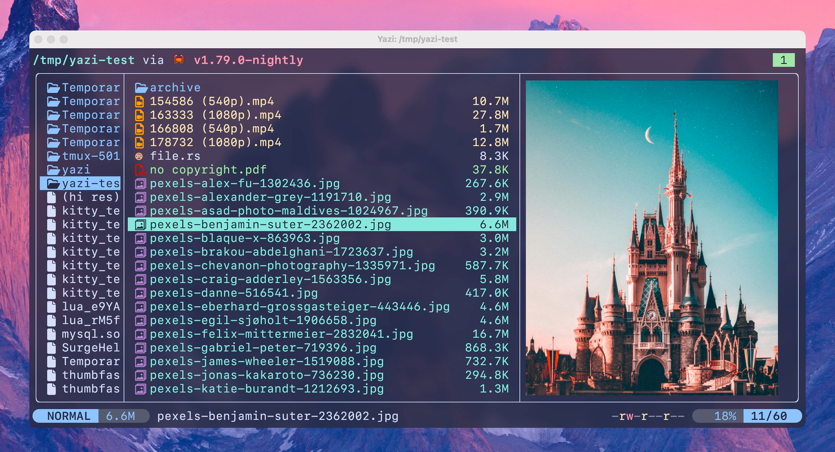This screenshot has width=835, height=452.
Task: Click the crab icon in the header
Action: click(179, 59)
